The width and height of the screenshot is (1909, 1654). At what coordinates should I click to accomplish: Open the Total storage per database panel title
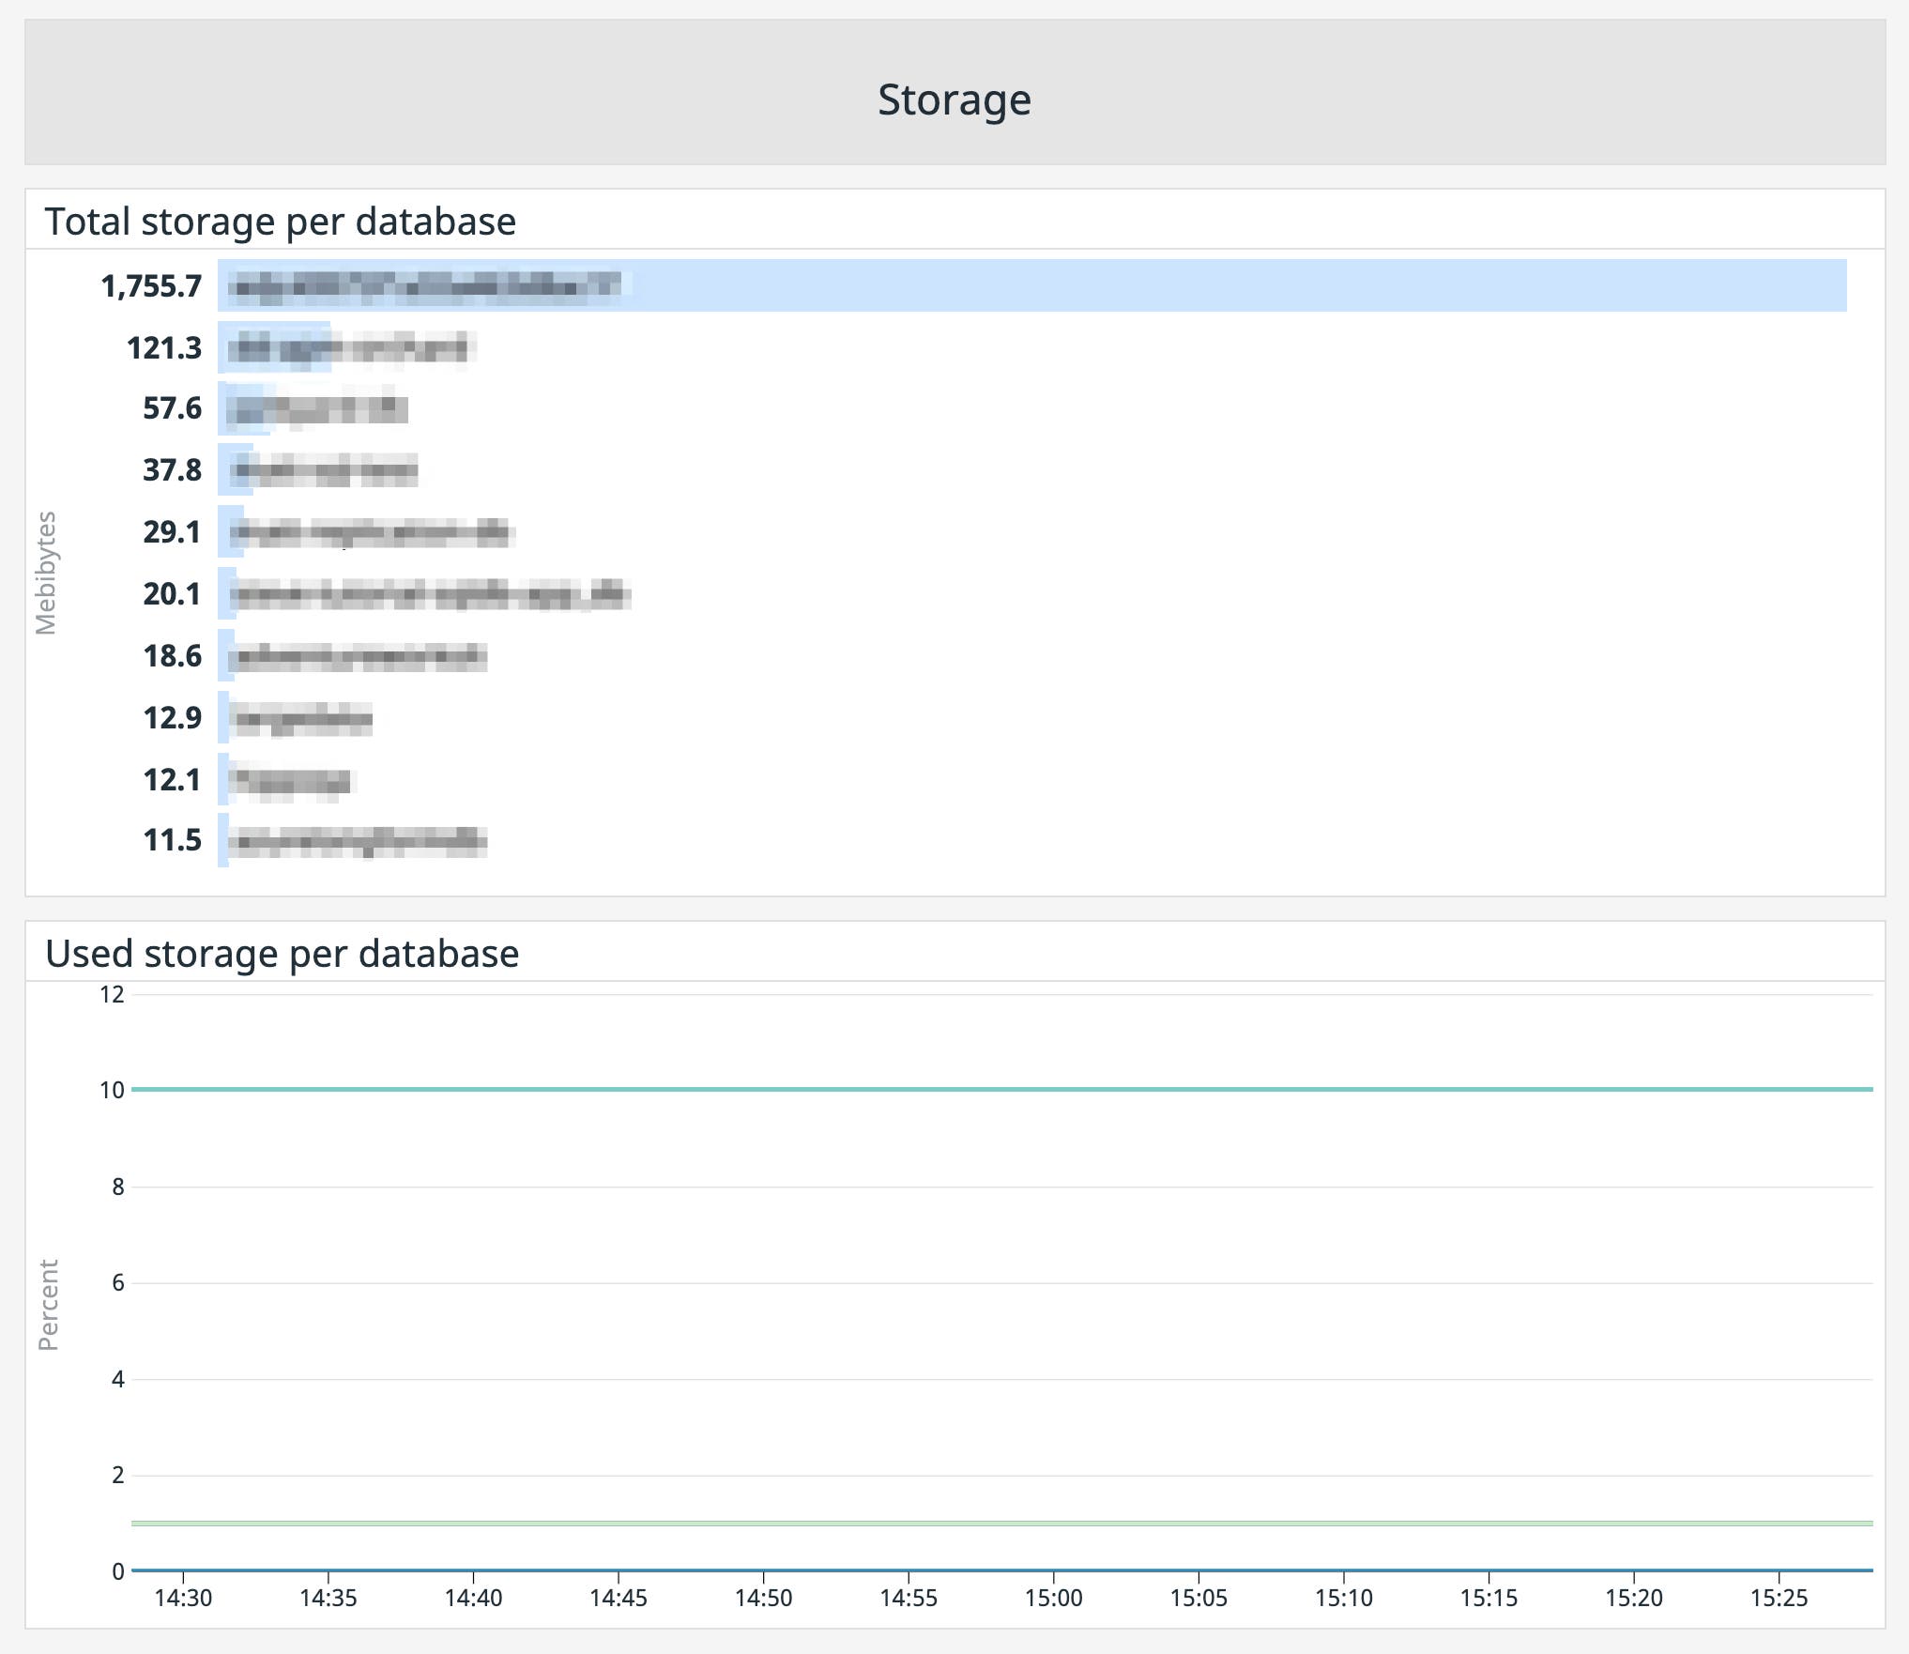281,220
